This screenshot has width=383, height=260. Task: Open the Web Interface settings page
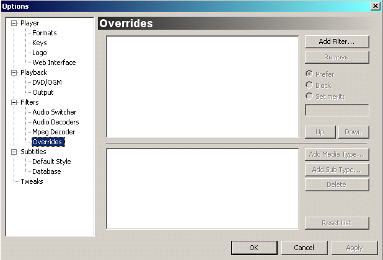pyautogui.click(x=54, y=63)
